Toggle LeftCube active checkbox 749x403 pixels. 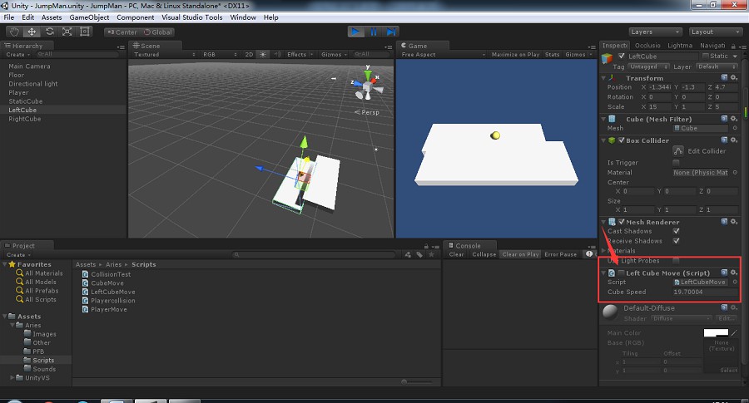click(622, 56)
